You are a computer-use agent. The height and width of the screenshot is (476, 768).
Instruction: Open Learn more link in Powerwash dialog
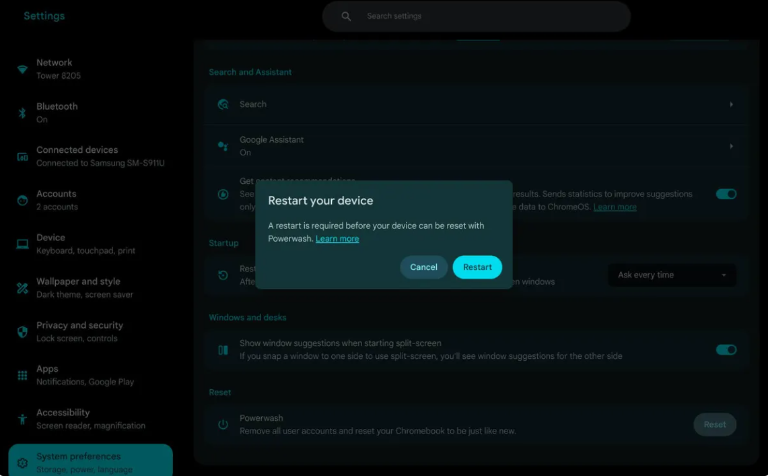337,239
